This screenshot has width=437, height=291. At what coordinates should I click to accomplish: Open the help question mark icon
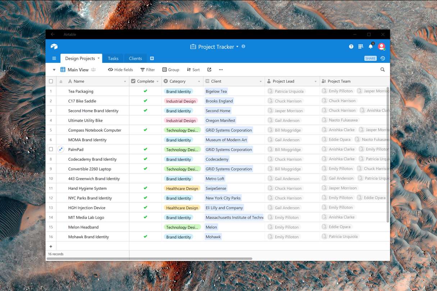[x=351, y=47]
